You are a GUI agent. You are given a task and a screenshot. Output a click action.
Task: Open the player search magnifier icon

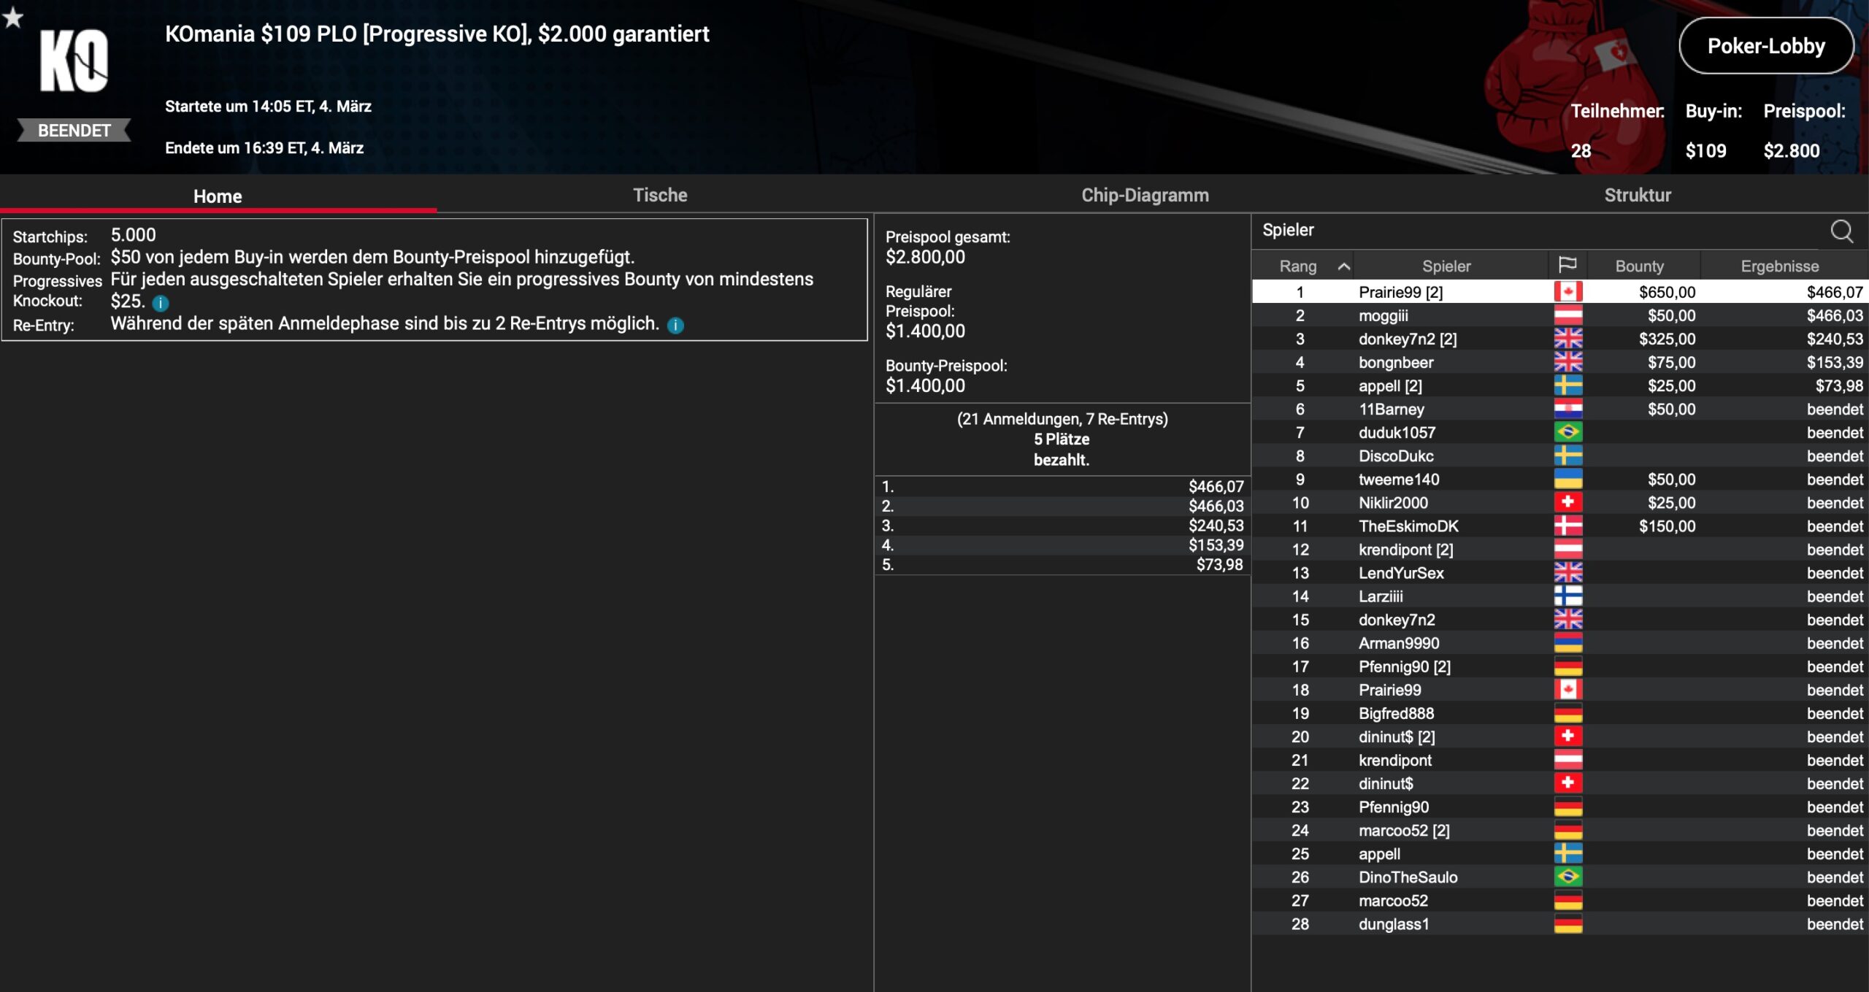click(1841, 231)
